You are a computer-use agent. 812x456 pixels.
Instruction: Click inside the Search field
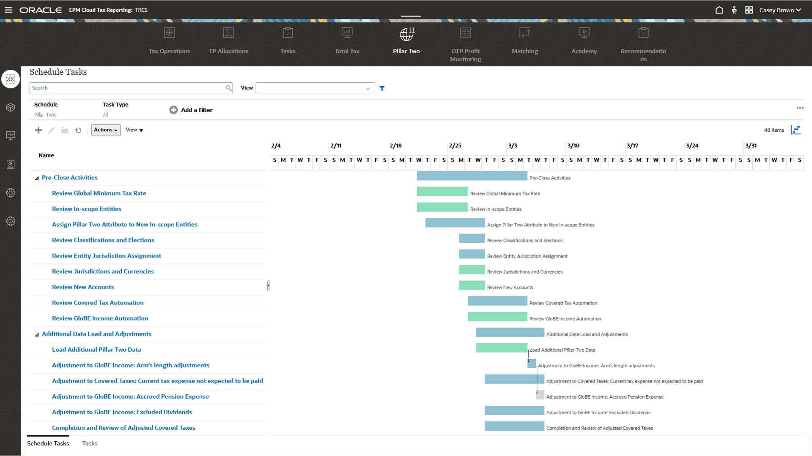pos(127,88)
